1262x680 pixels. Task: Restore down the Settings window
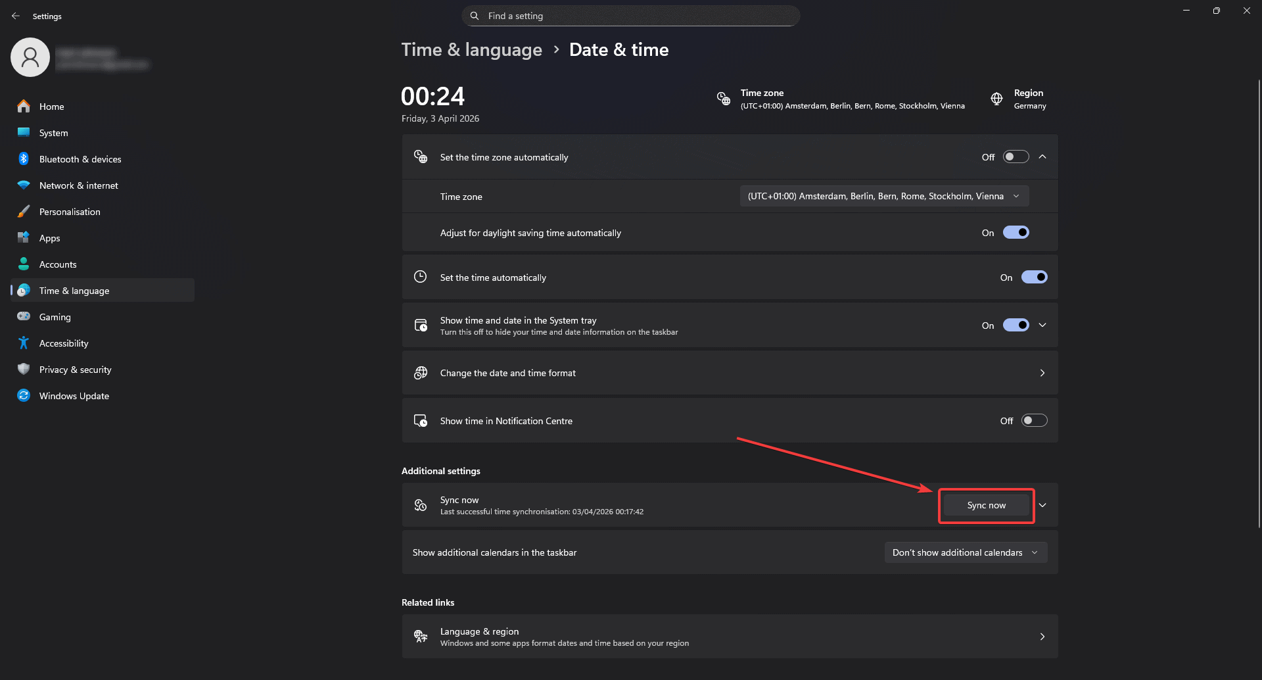[x=1217, y=11]
